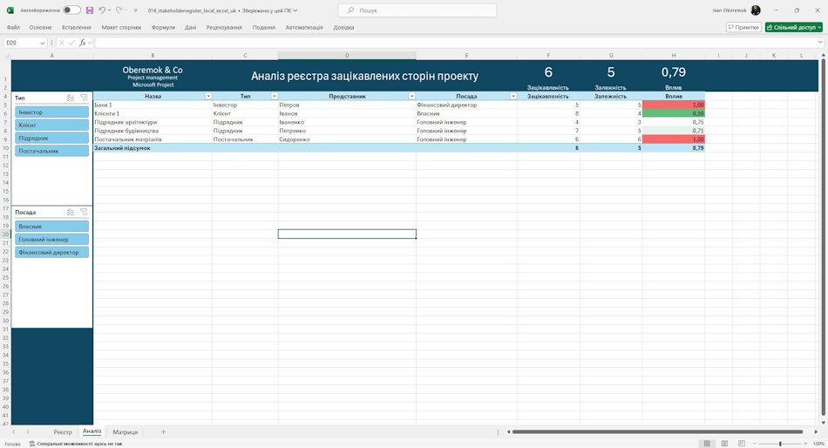Screen dimensions: 828x448
Task: Open the Рецензування ribbon tab
Action: pos(224,28)
